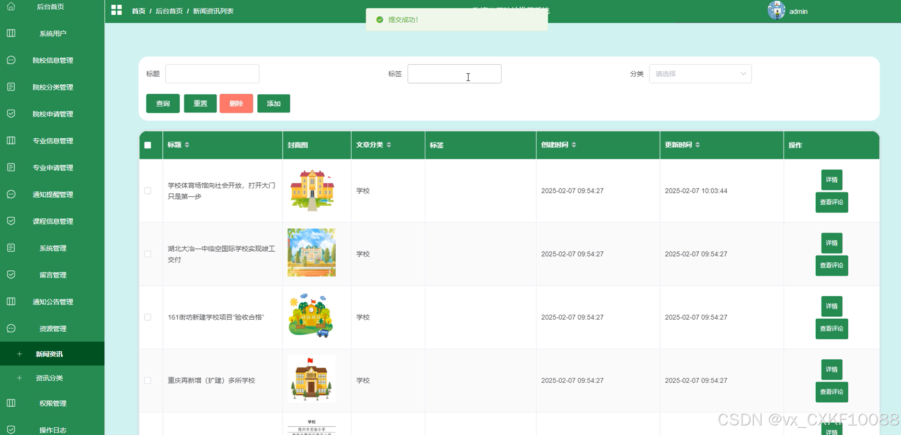Focus the 标签 search input field

[455, 74]
